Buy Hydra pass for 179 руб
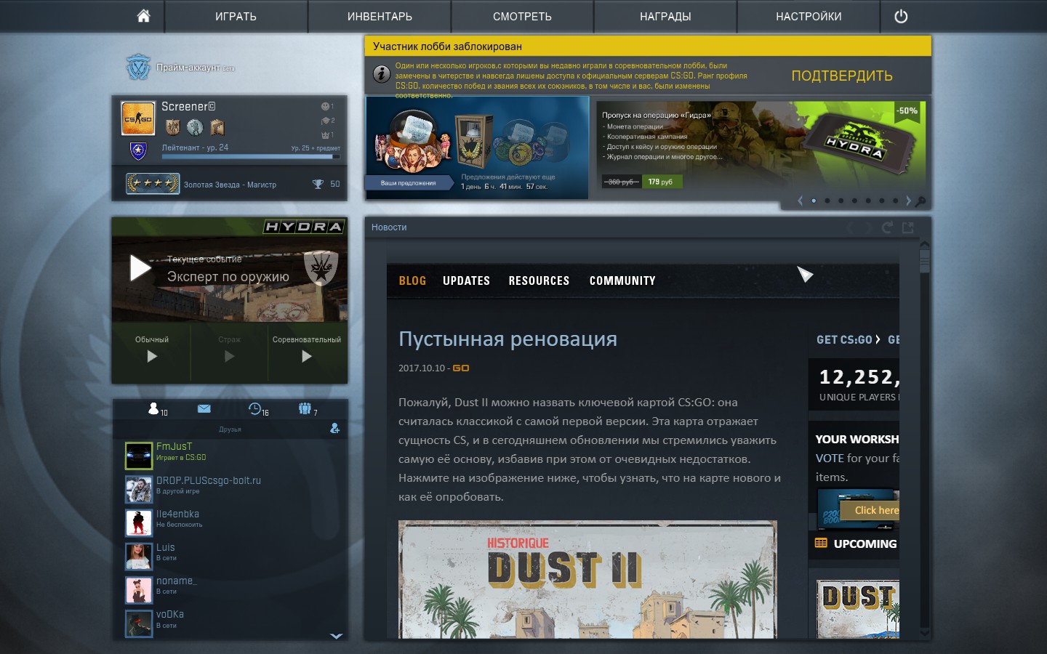1047x654 pixels. tap(661, 182)
